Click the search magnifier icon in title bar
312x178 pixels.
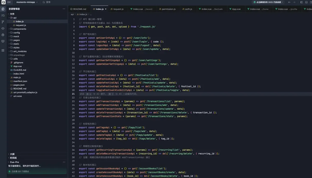[x=44, y=2]
